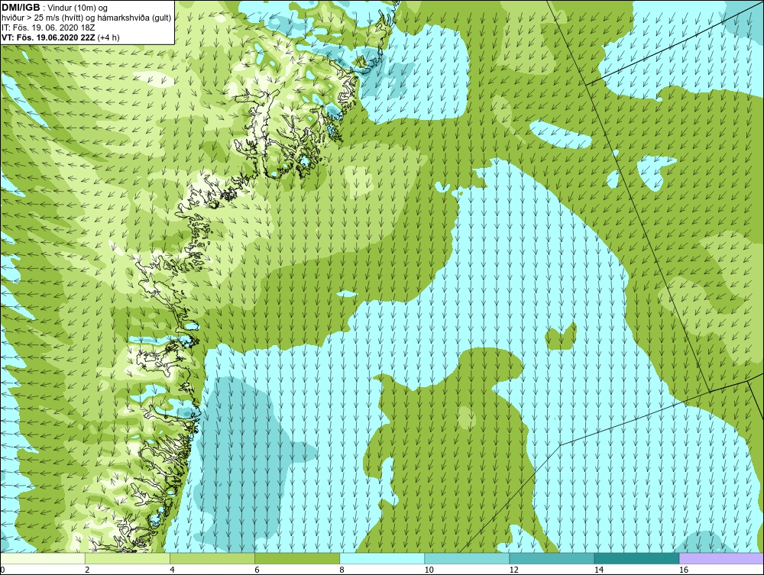Pick the 8–10 m/s light cyan swatch
The height and width of the screenshot is (575, 764).
pos(382,558)
